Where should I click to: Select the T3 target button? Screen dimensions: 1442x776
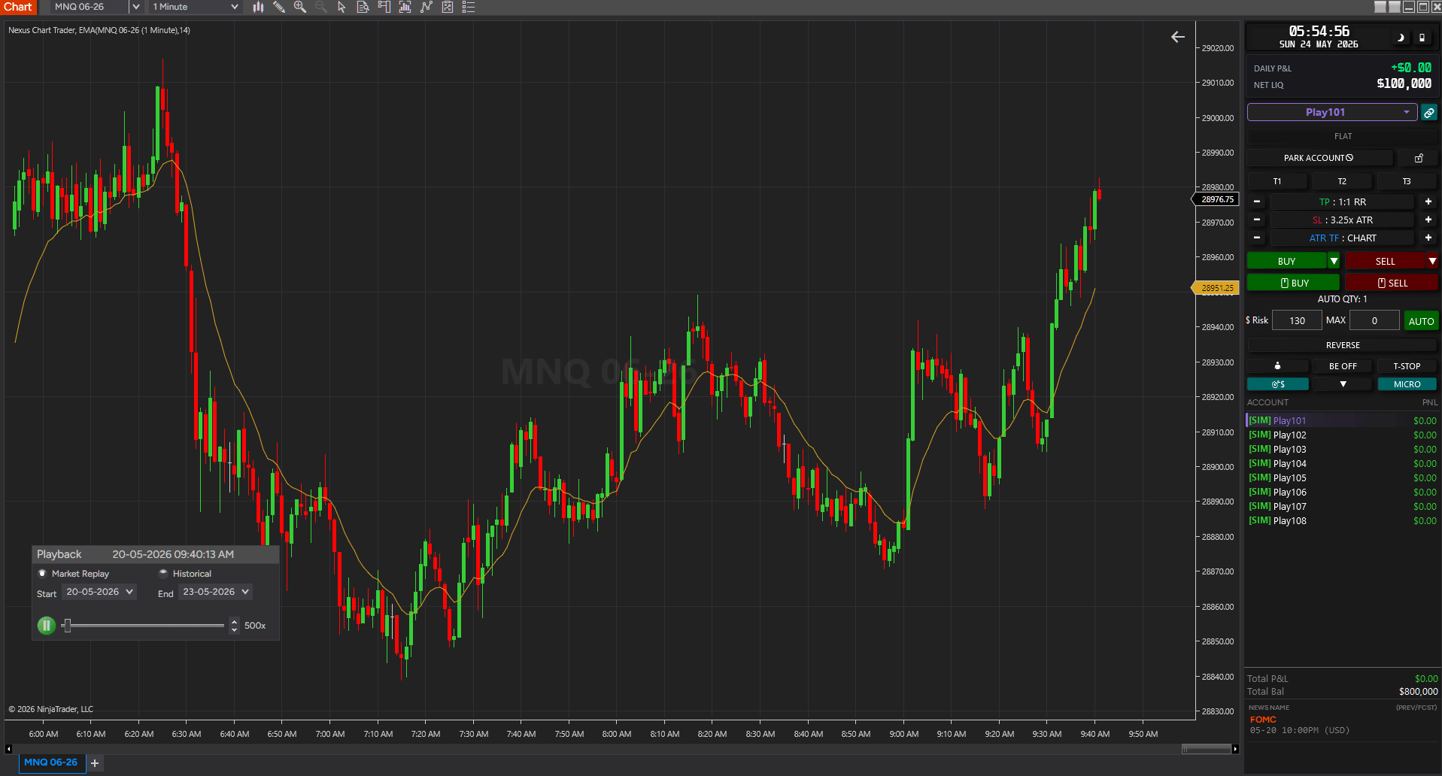1407,181
